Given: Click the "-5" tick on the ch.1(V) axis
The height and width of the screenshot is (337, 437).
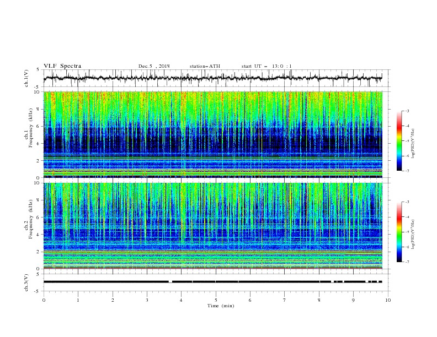Looking at the screenshot, I should point(38,87).
